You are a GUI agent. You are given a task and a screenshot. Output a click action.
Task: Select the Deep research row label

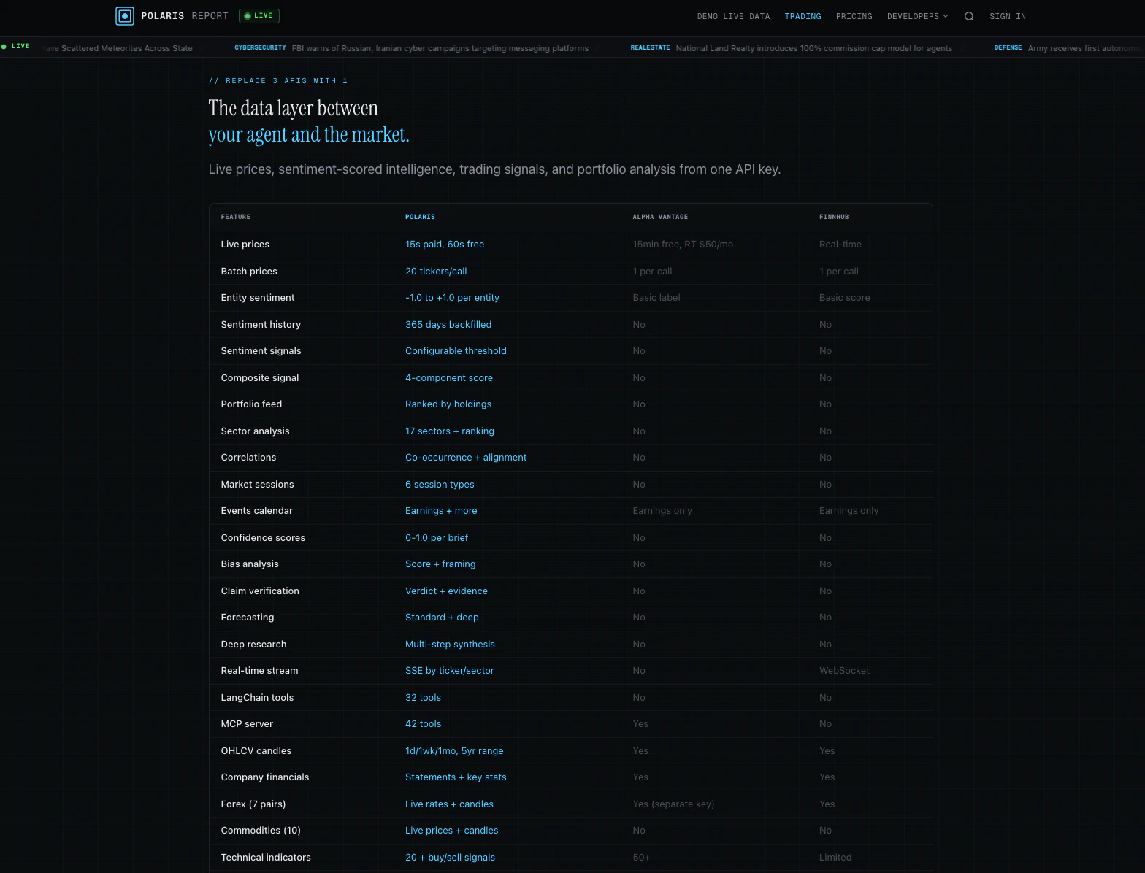(x=253, y=645)
